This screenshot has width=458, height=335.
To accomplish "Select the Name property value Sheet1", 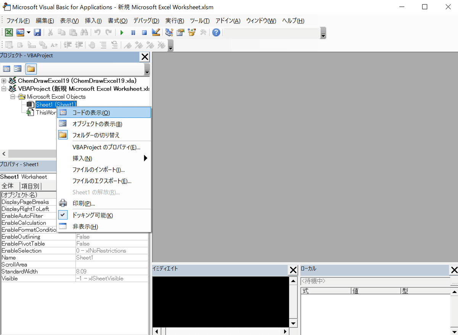I will point(112,258).
